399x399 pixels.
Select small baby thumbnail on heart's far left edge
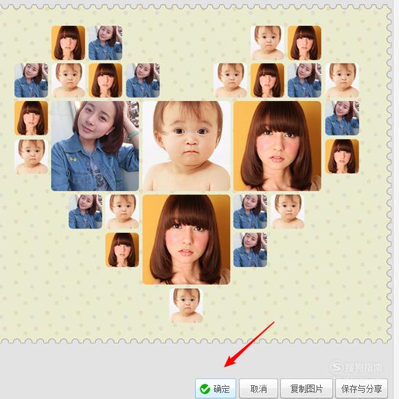pos(31,157)
